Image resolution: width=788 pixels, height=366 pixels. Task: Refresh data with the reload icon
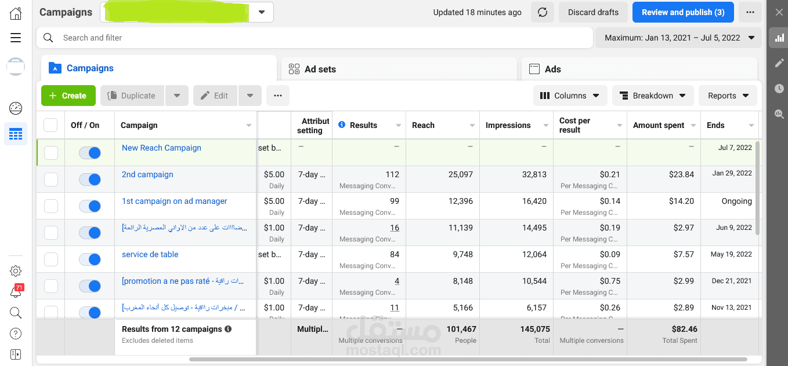(543, 12)
